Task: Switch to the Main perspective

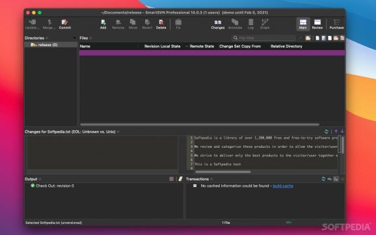Action: point(303,24)
